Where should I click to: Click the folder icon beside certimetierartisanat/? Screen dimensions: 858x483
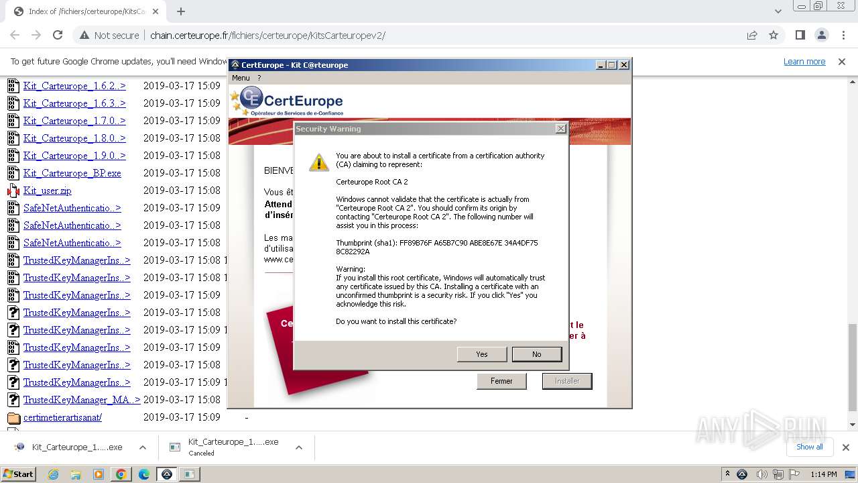13,417
